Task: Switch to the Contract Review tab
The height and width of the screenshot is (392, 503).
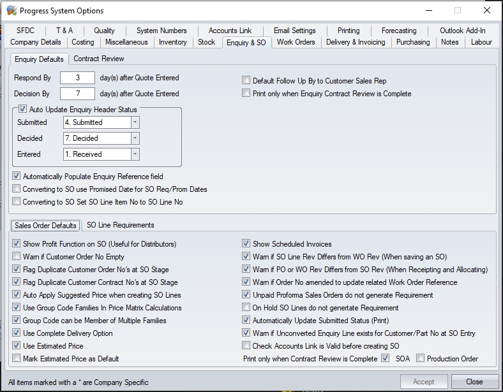Action: coord(99,59)
